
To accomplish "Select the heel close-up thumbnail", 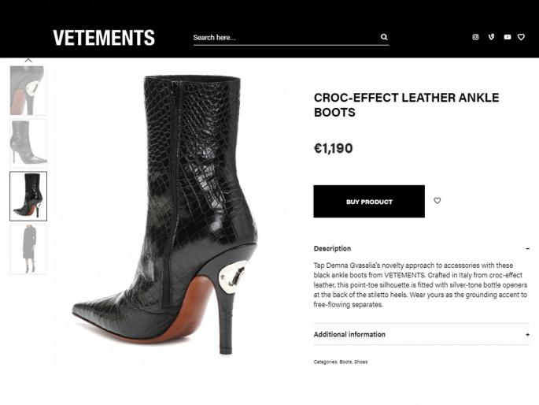I will tap(28, 91).
